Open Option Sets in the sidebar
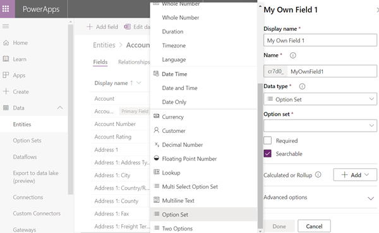 [27, 140]
